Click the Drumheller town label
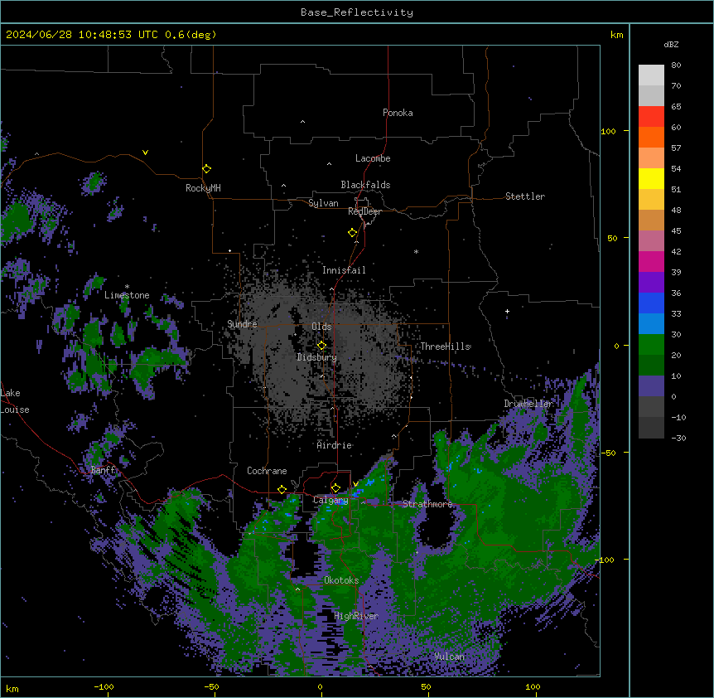 (528, 404)
